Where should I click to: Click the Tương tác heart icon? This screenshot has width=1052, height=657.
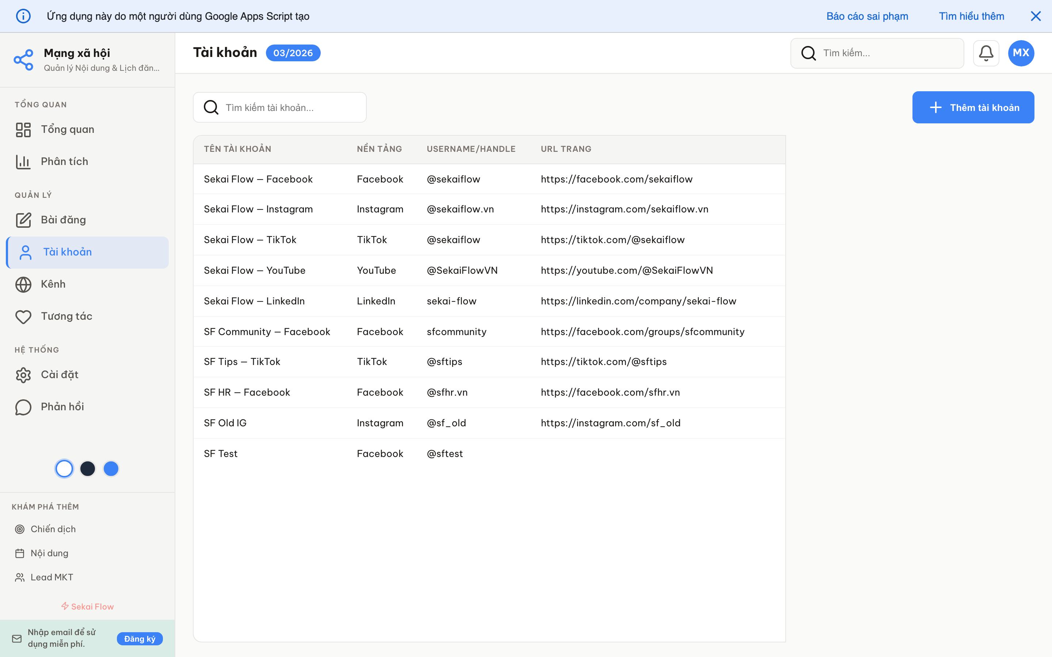(23, 317)
